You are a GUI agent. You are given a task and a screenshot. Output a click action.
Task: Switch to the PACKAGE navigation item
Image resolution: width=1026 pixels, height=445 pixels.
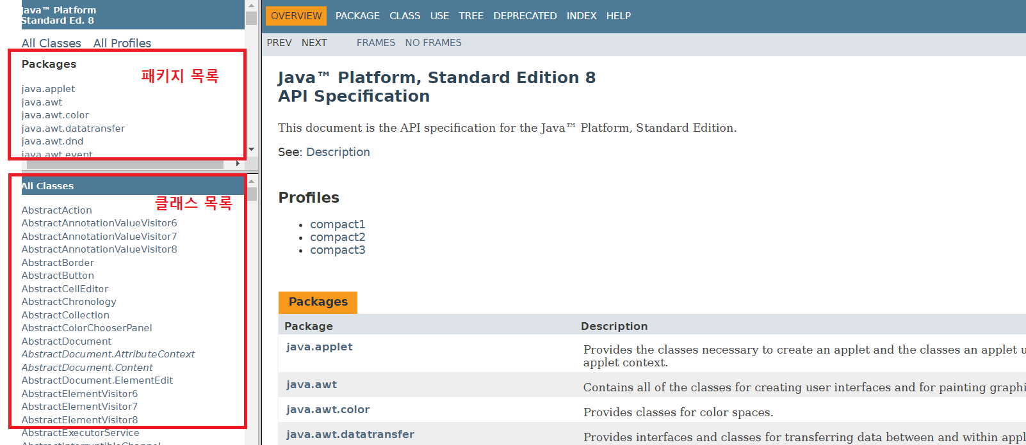click(x=357, y=16)
